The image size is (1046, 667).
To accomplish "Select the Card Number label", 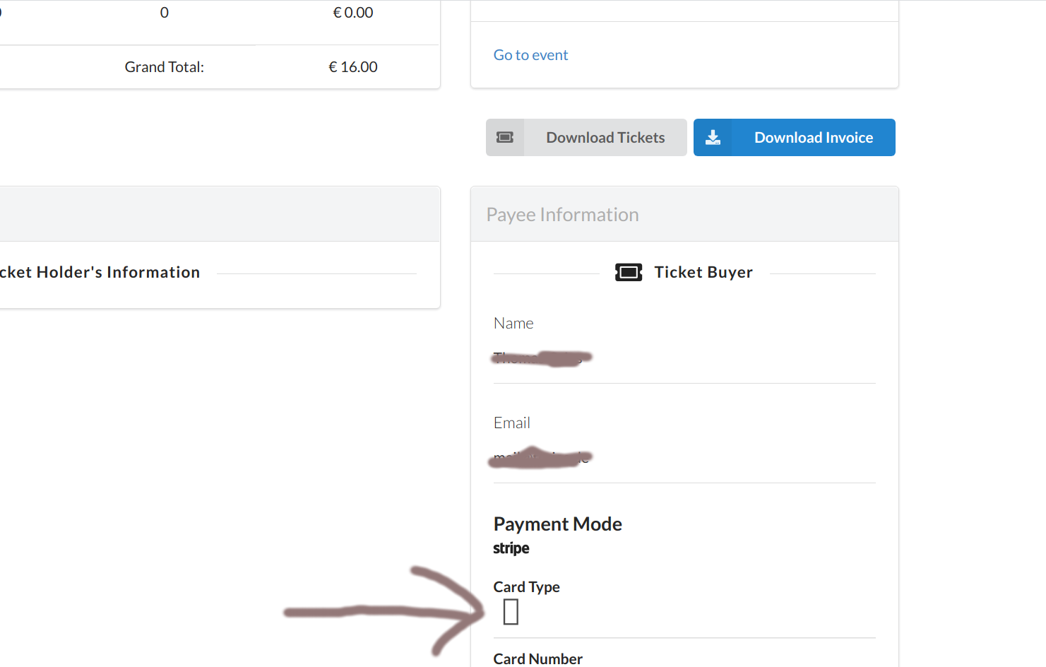I will (538, 659).
